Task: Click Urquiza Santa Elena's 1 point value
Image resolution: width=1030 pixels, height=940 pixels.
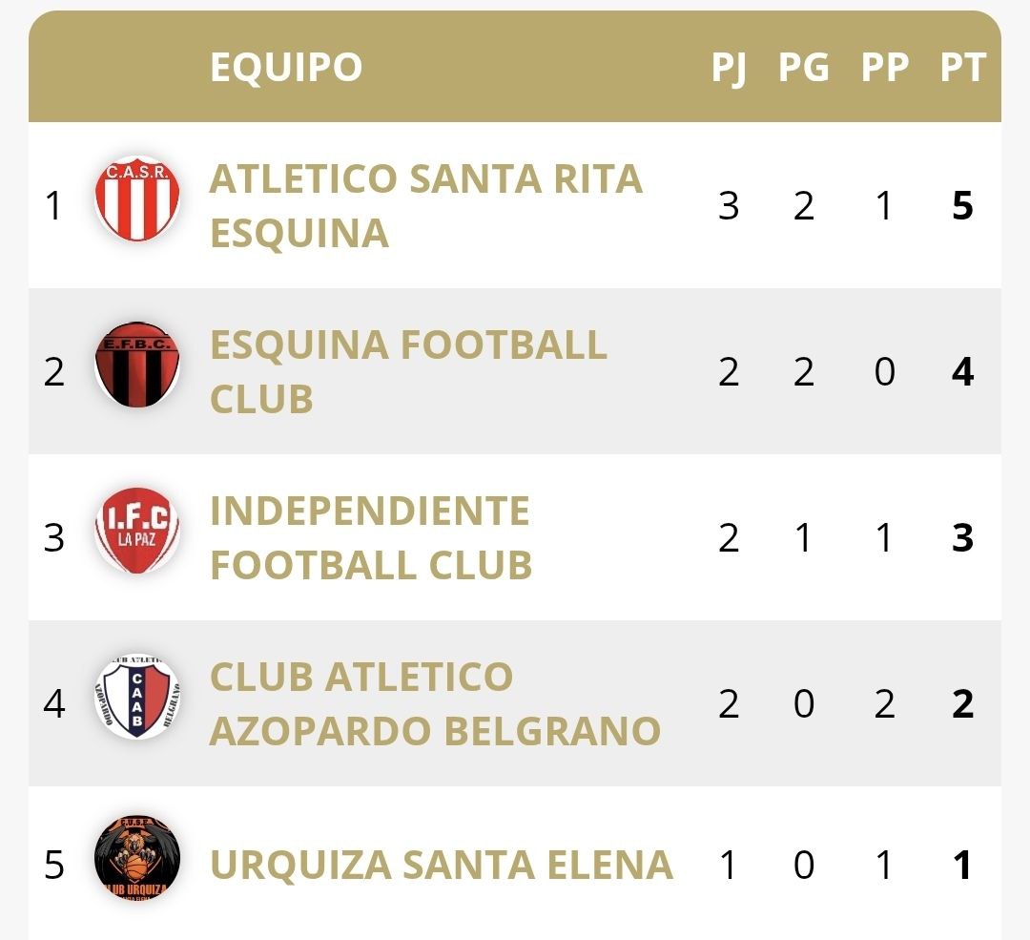Action: click(962, 865)
